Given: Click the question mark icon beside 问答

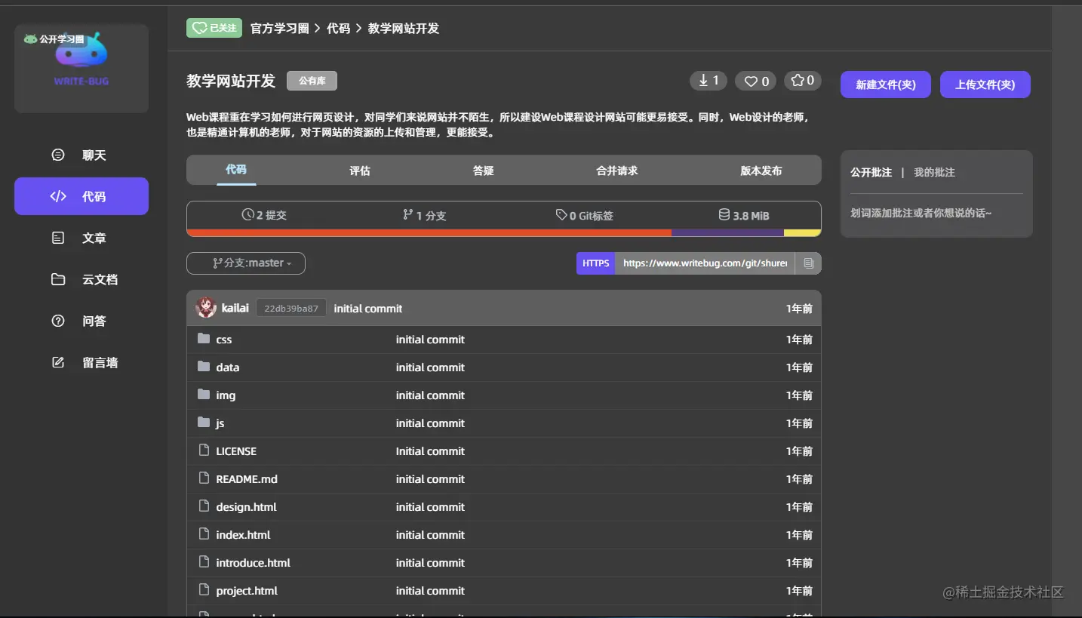Looking at the screenshot, I should pos(58,321).
